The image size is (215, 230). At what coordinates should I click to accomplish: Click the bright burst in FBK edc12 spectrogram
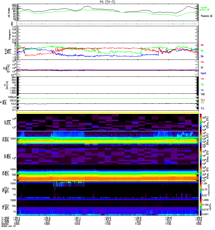[x=69, y=184]
